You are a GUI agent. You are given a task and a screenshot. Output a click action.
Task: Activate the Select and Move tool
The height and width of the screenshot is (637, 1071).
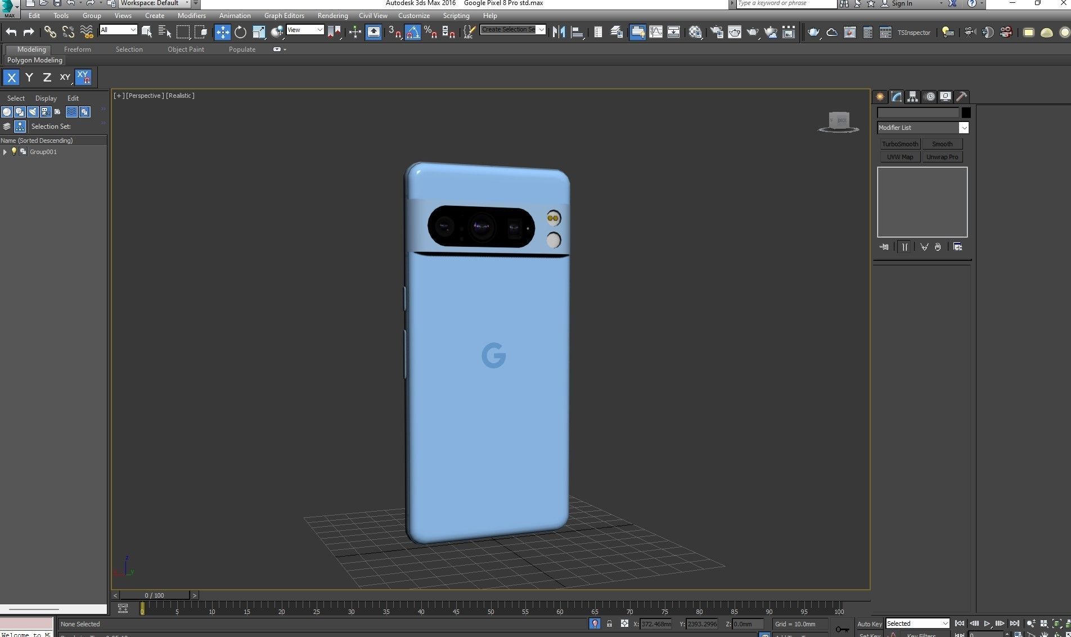tap(223, 32)
